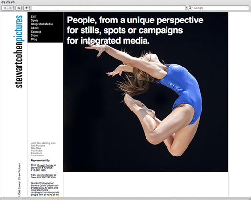251x200 pixels.
Task: Go to the Contact page
Action: (x=36, y=32)
